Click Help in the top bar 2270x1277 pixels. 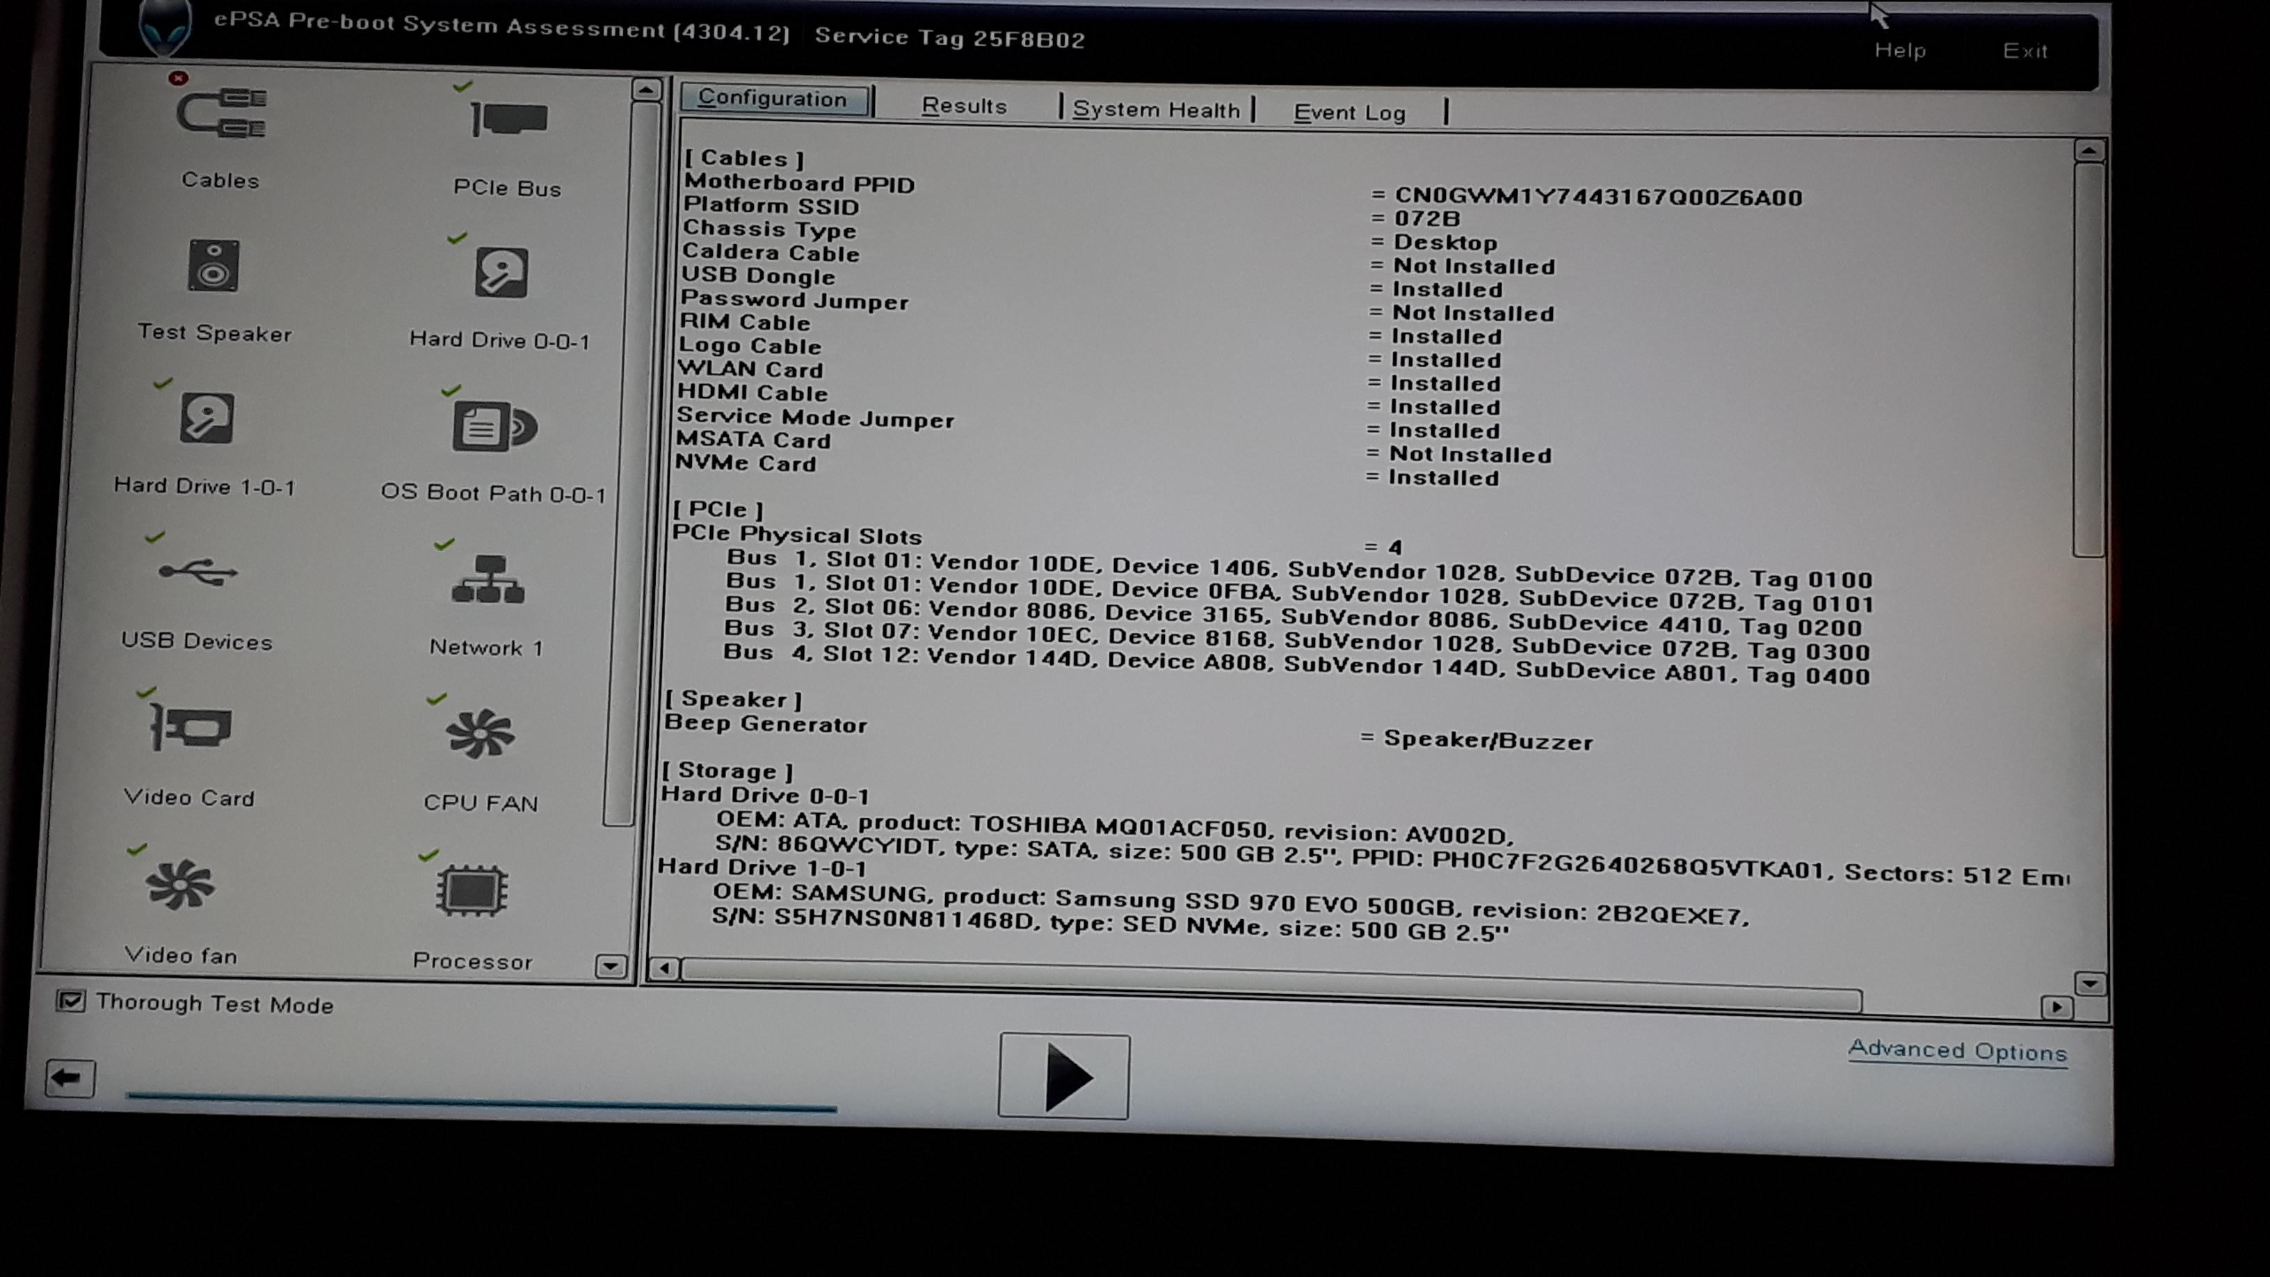click(x=1900, y=50)
